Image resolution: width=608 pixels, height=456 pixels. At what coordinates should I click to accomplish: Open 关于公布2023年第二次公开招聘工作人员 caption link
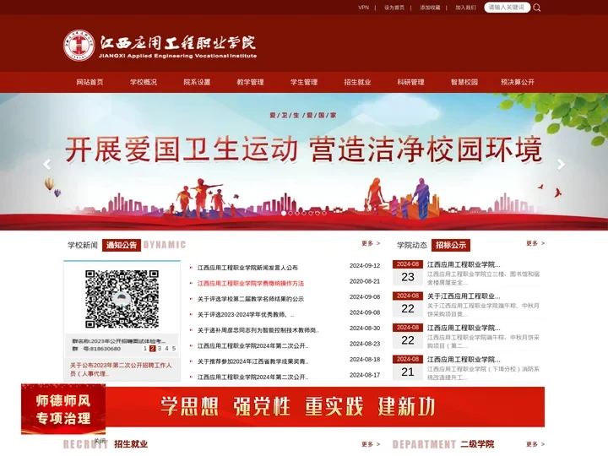click(x=121, y=370)
